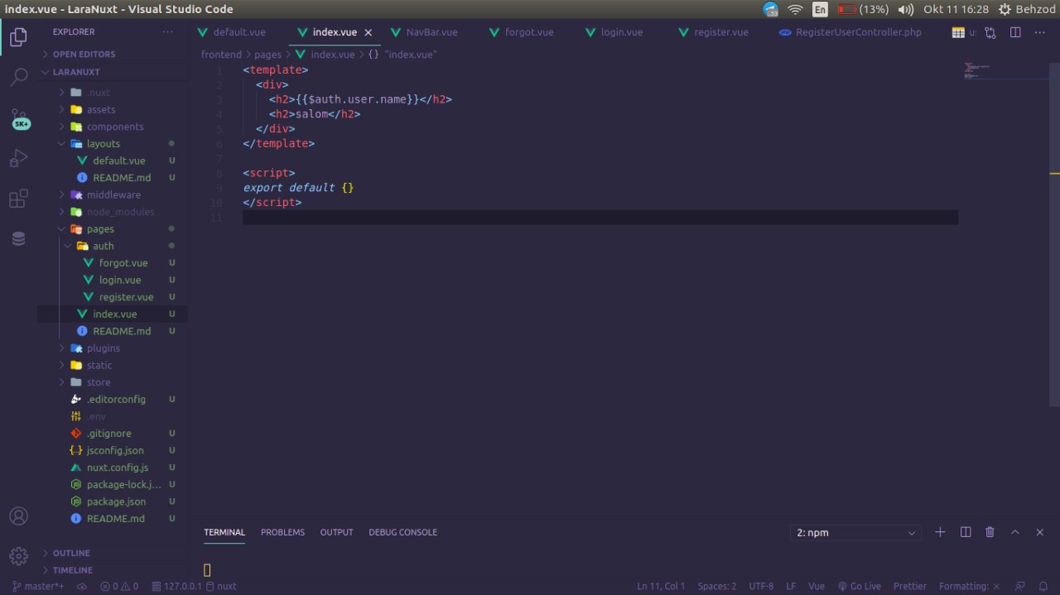Click synchronize changes cloud icon
The image size is (1060, 595).
click(x=82, y=586)
